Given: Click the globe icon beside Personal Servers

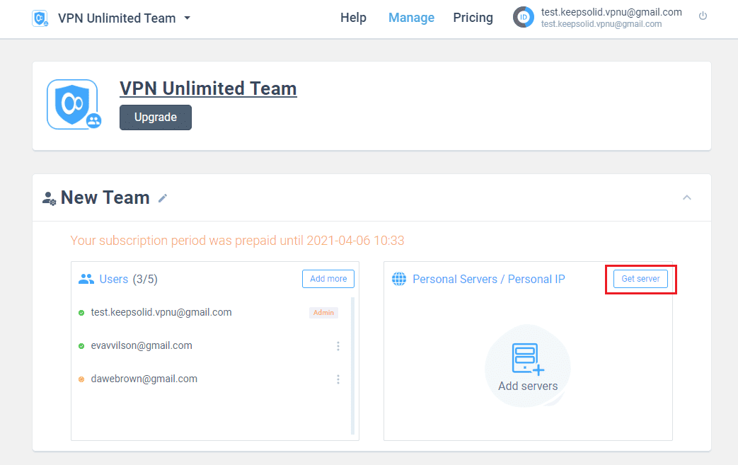Looking at the screenshot, I should pos(399,279).
